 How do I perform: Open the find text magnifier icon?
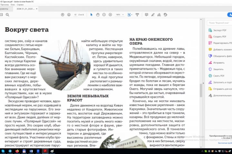pyautogui.click(x=7, y=14)
